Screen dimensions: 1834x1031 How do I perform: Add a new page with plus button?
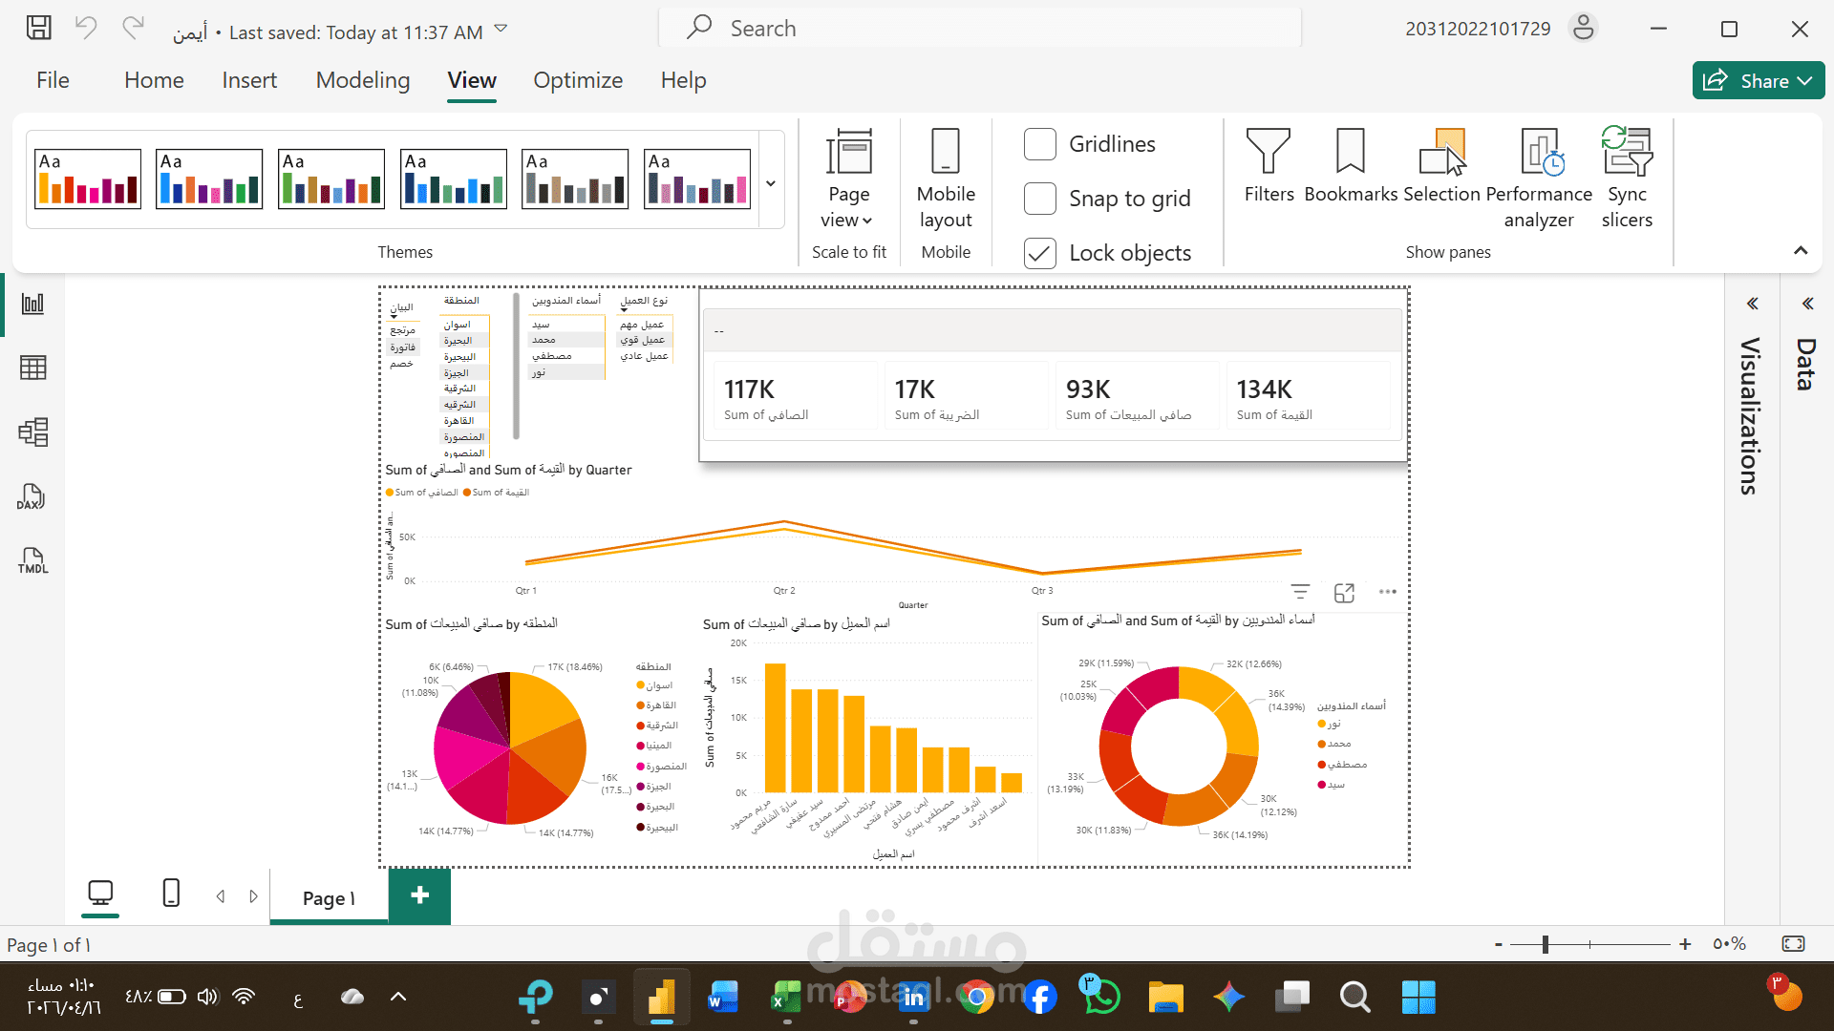[419, 895]
